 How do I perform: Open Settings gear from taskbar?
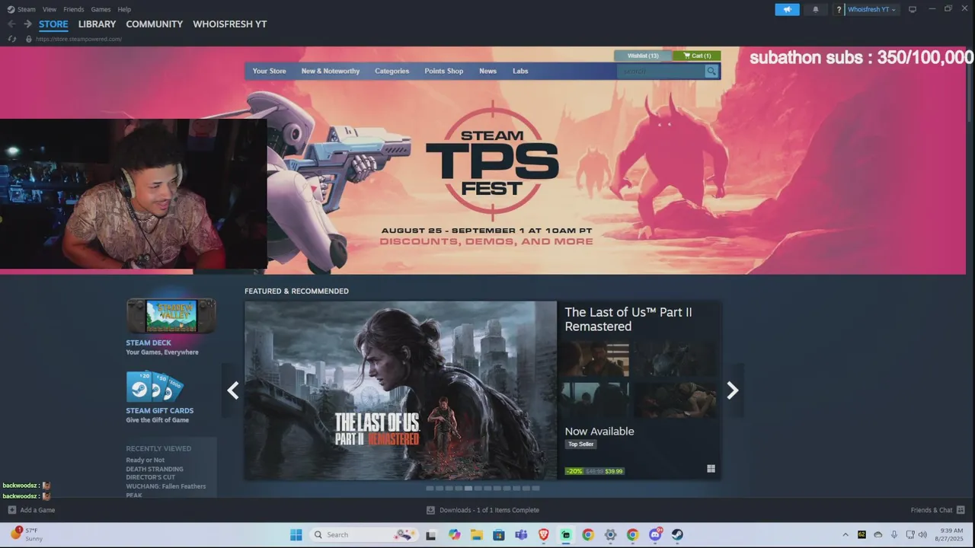coord(610,534)
